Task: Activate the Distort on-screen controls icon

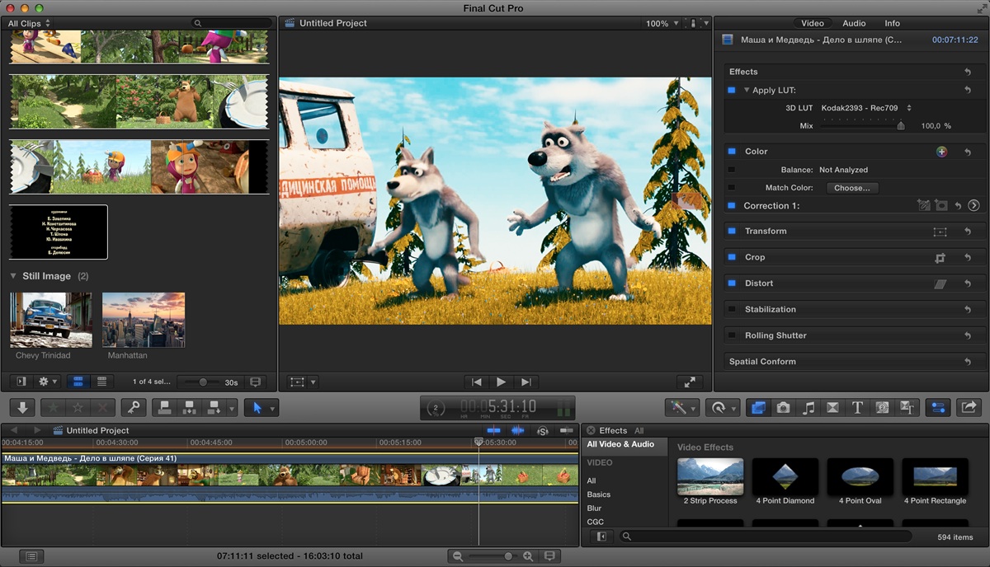Action: point(940,283)
